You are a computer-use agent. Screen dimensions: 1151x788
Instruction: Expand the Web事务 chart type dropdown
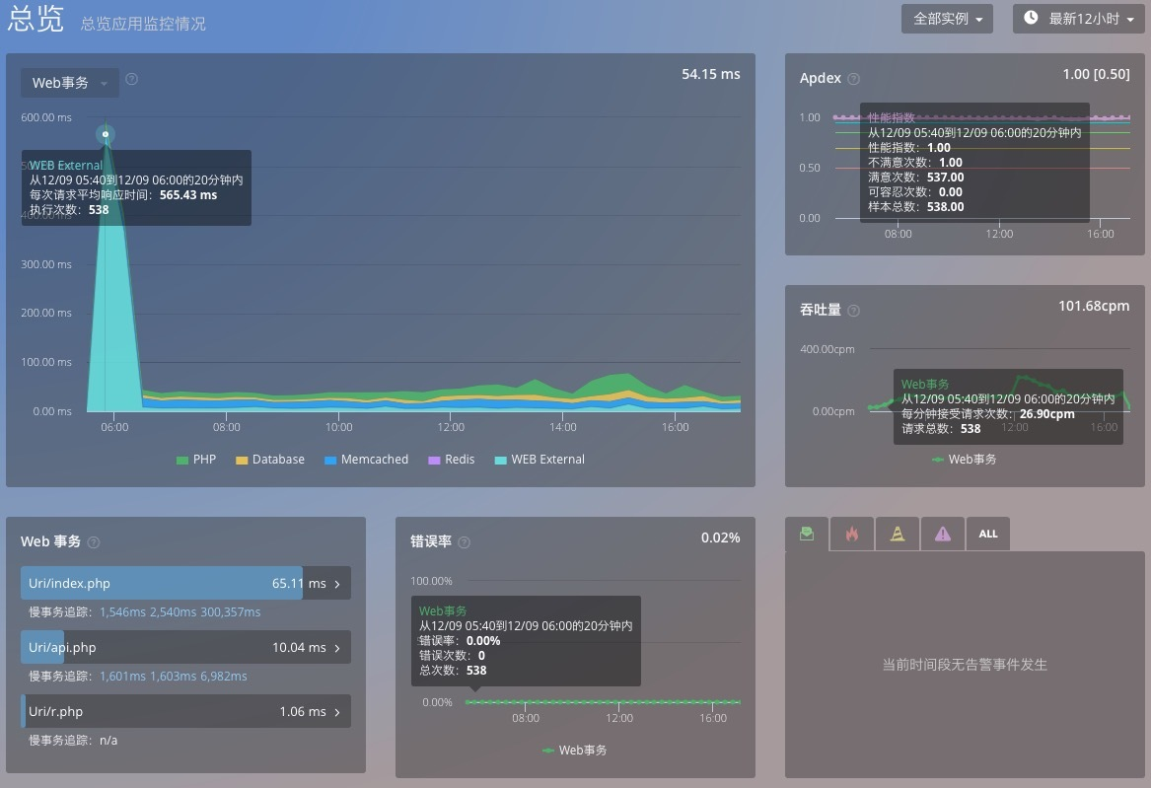(70, 83)
